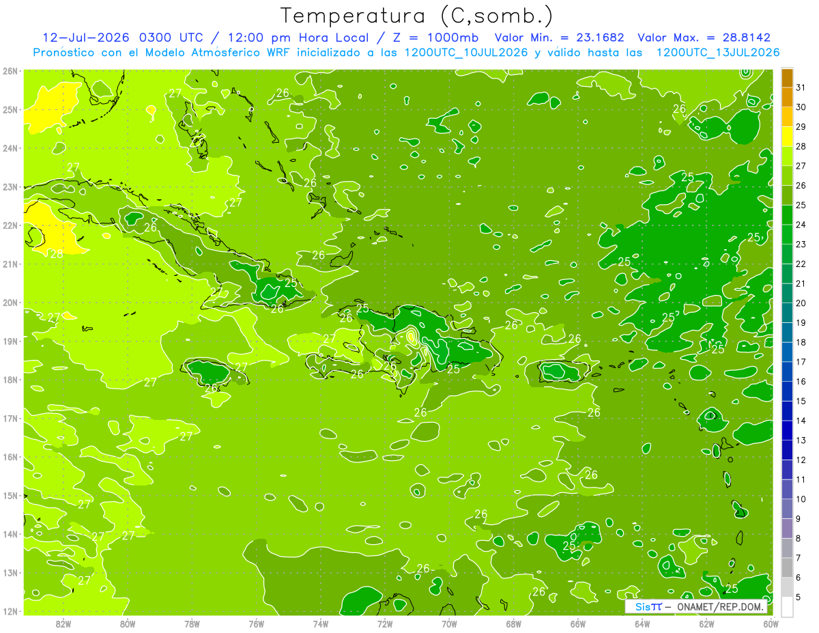
Task: Select the 80W longitude axis label
Action: pos(128,623)
